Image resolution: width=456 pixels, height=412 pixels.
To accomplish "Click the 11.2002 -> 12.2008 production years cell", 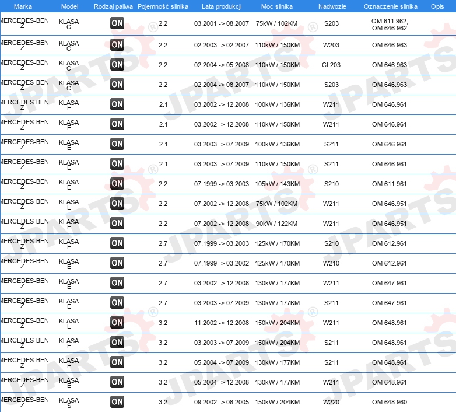I will (222, 323).
